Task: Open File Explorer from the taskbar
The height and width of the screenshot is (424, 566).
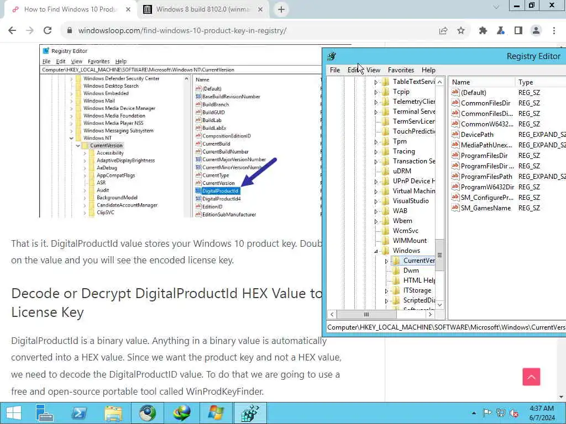Action: point(113,413)
